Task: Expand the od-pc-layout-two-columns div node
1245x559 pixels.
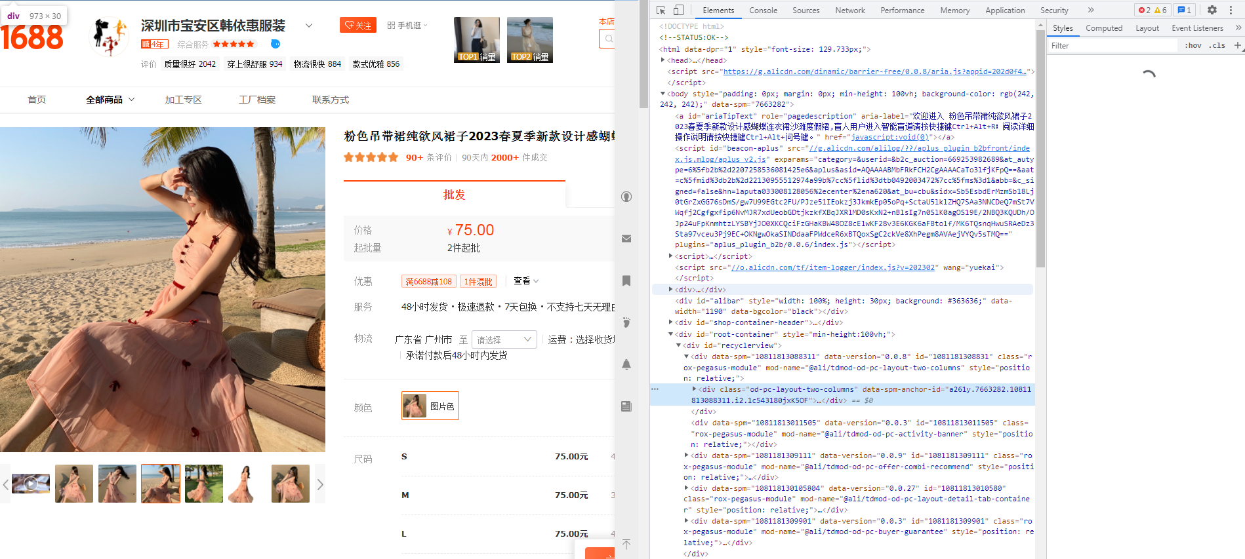Action: coord(694,389)
